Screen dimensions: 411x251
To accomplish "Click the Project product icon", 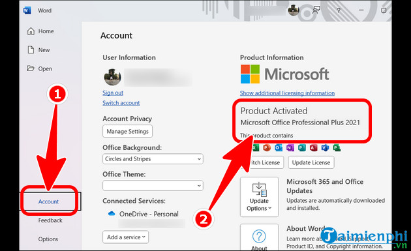I will [337, 148].
